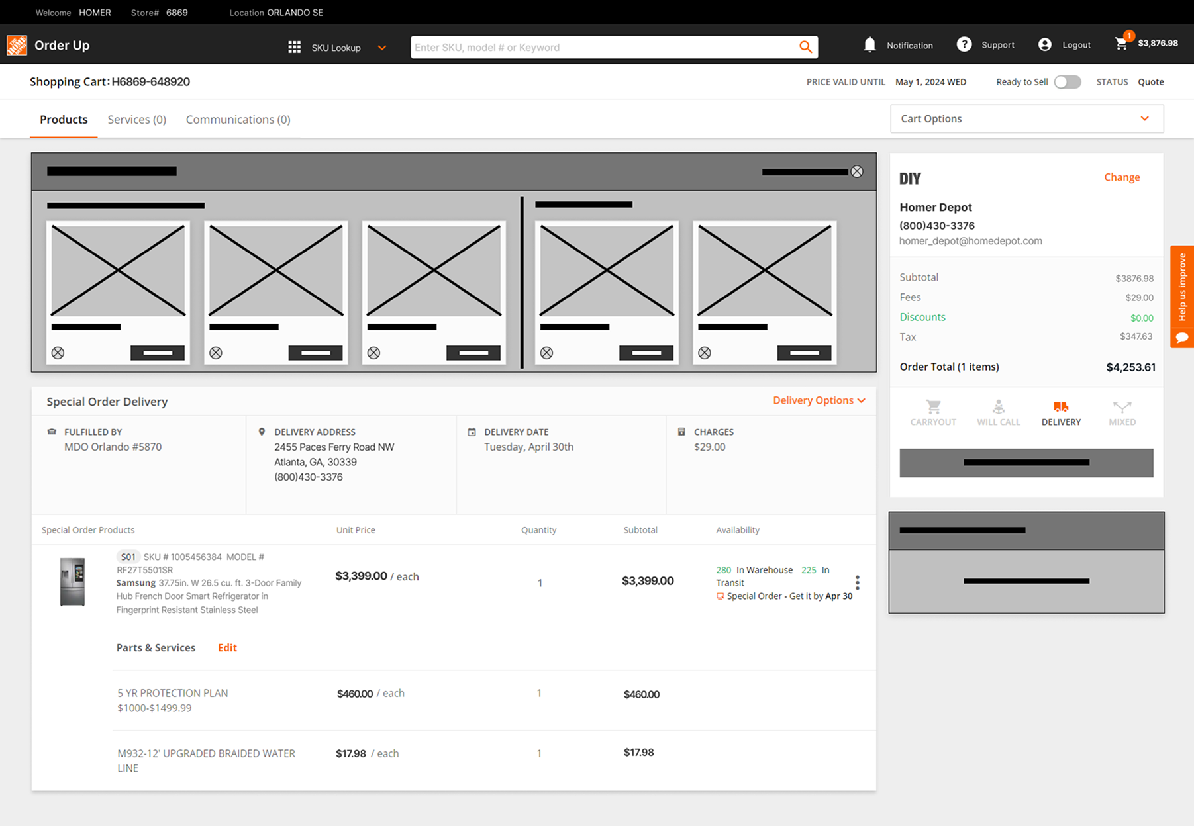Image resolution: width=1194 pixels, height=826 pixels.
Task: Click the $3,876.98 cart total in header
Action: click(1158, 43)
